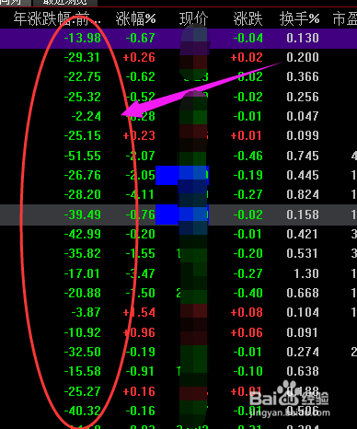Select the 涨幅% value +0.16
The image size is (357, 429).
click(x=139, y=391)
